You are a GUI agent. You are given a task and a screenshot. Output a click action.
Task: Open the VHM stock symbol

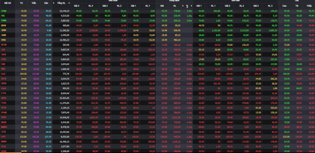click(x=4, y=11)
